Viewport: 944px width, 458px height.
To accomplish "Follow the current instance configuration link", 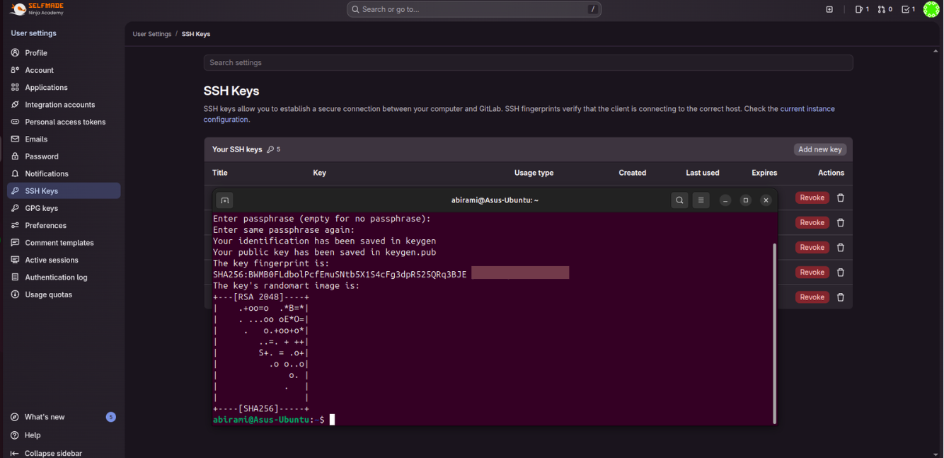I will tap(807, 109).
